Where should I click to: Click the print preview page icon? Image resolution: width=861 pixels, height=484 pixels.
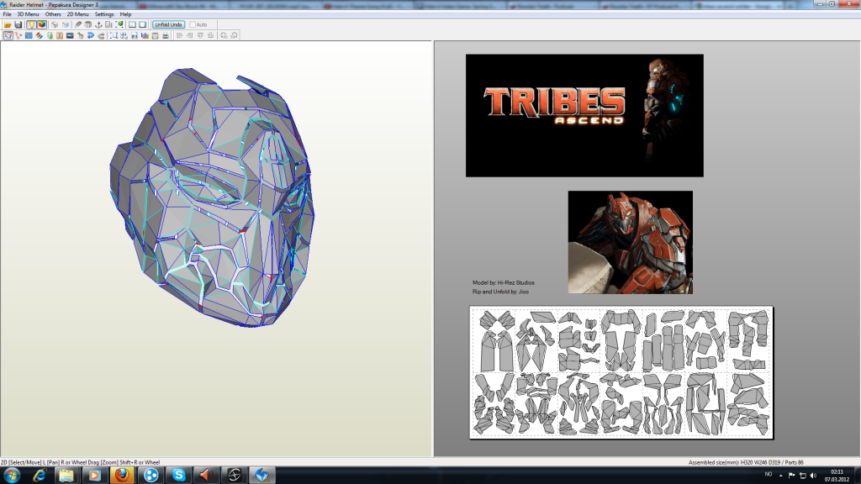coord(156,35)
